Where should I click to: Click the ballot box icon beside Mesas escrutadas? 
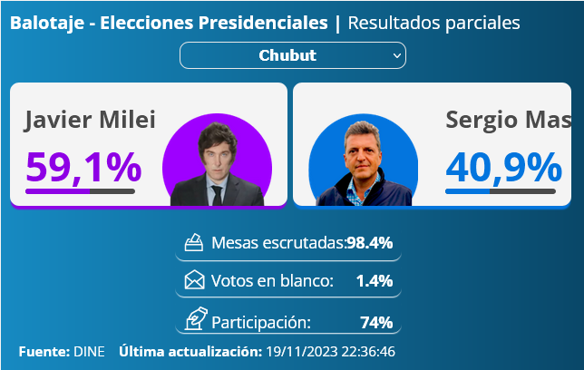[x=194, y=242]
